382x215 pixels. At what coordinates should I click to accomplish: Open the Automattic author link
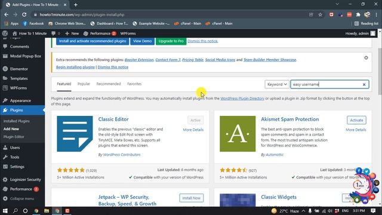pyautogui.click(x=275, y=155)
